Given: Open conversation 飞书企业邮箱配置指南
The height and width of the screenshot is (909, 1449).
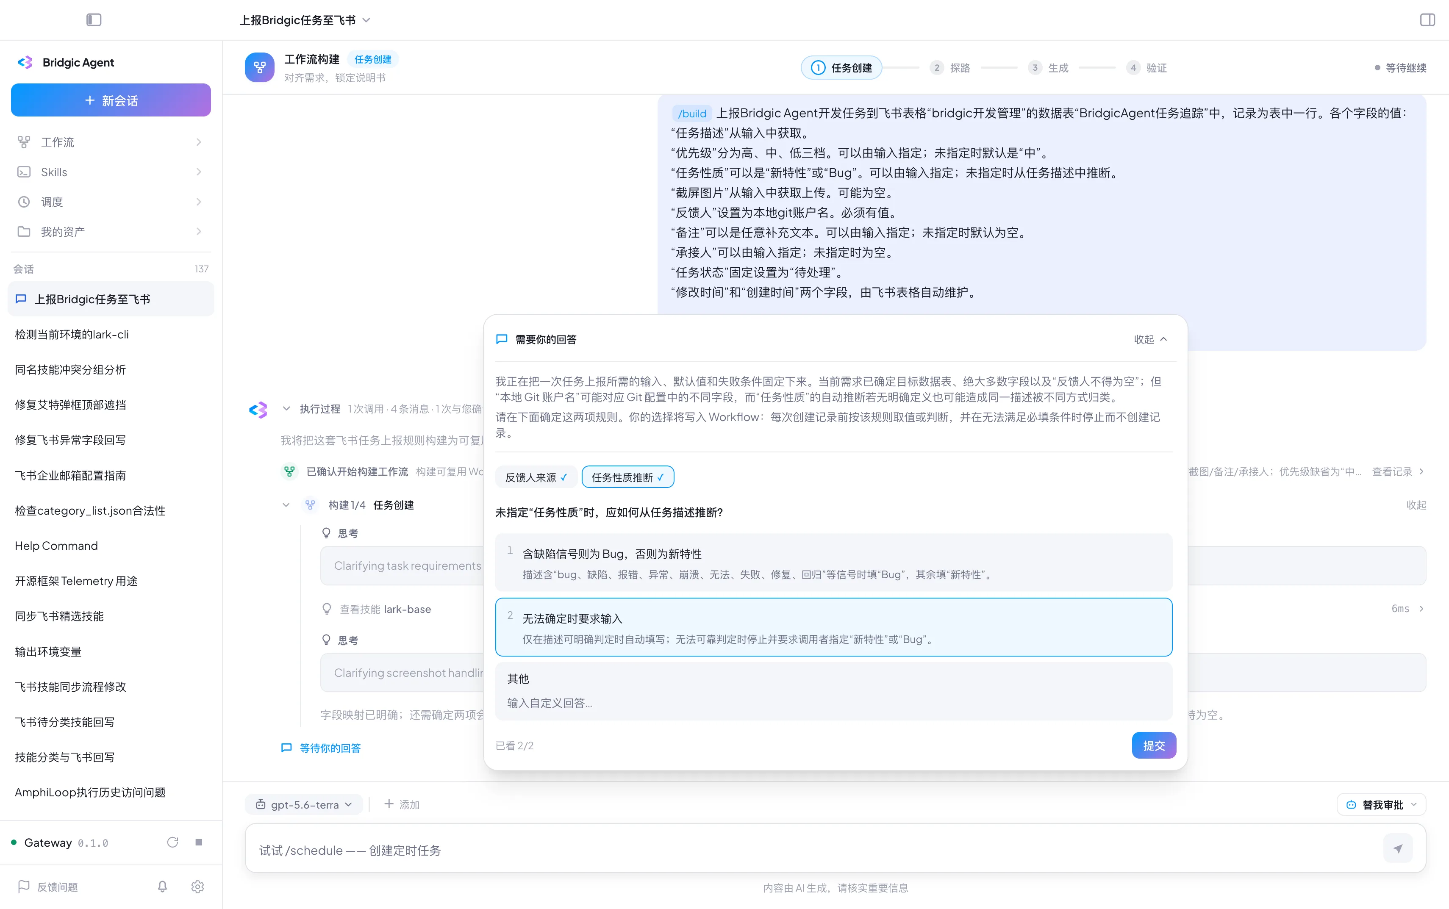Looking at the screenshot, I should coord(111,475).
